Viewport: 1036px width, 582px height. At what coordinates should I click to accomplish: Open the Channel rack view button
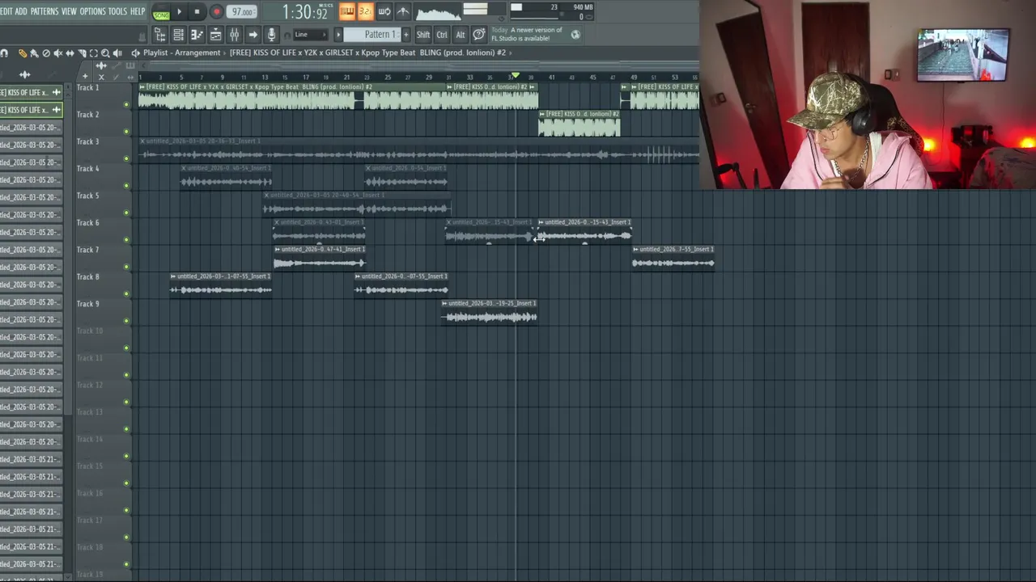pyautogui.click(x=178, y=34)
